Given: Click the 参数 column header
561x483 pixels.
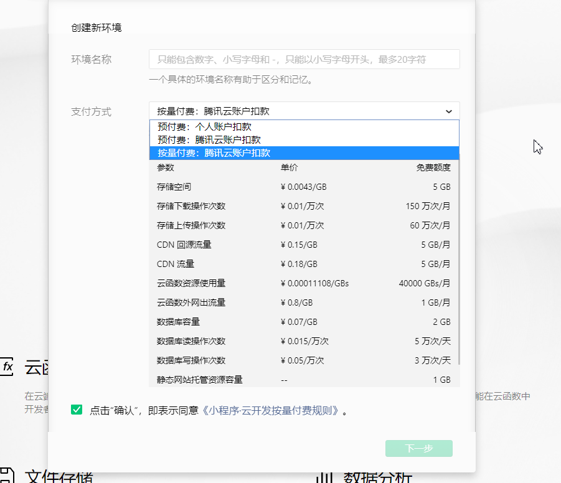Looking at the screenshot, I should pyautogui.click(x=165, y=167).
